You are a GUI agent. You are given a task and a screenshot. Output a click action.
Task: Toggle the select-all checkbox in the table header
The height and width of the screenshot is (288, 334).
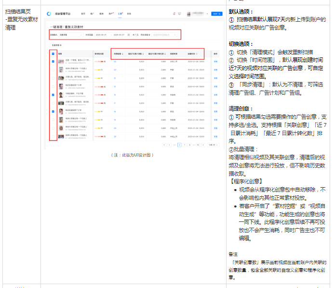tap(53, 54)
